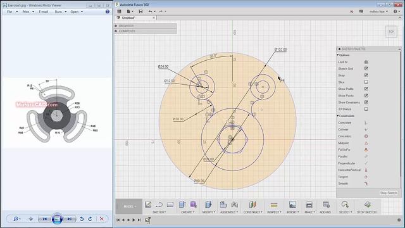405x228 pixels.
Task: Toggle the Show Profile checkbox
Action: [x=366, y=89]
